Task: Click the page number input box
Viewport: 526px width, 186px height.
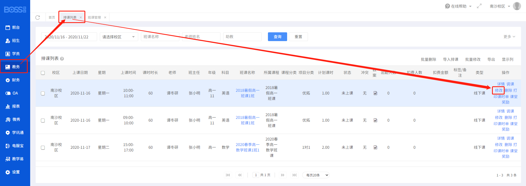Action: click(x=256, y=175)
